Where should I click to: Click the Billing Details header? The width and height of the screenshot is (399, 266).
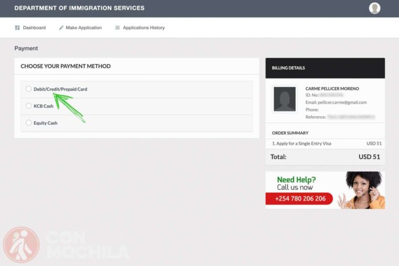325,68
